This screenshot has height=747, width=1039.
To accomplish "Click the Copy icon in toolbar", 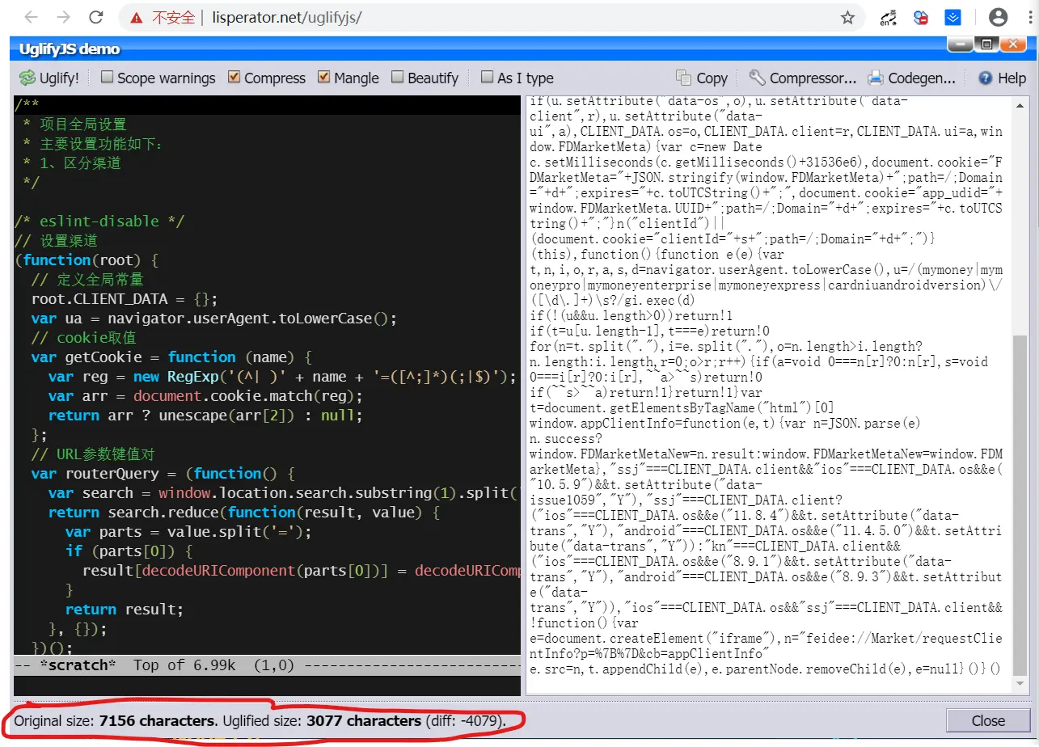I will [684, 78].
